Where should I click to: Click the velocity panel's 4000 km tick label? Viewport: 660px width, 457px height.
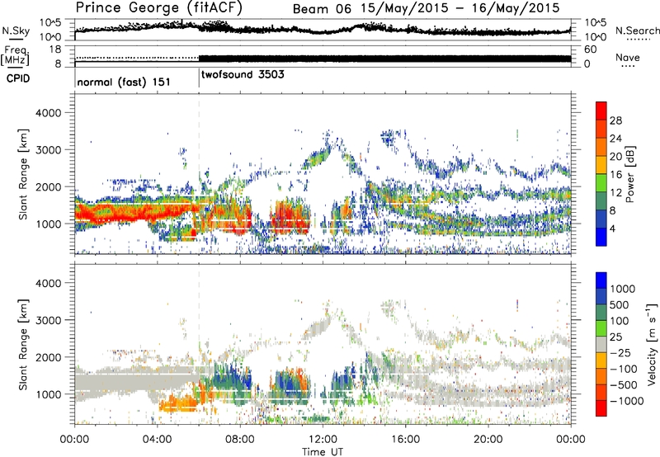48,283
